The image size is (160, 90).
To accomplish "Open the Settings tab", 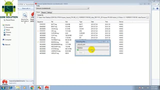I will click(49, 12).
